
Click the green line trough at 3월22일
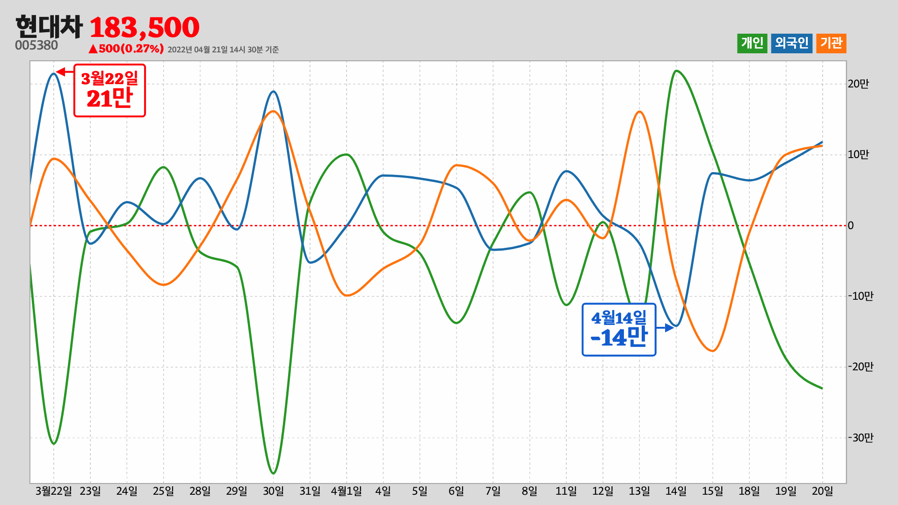click(54, 444)
